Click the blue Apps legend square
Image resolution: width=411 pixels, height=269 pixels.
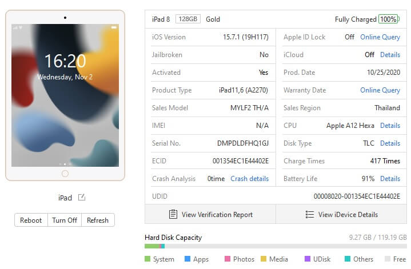[x=187, y=259]
